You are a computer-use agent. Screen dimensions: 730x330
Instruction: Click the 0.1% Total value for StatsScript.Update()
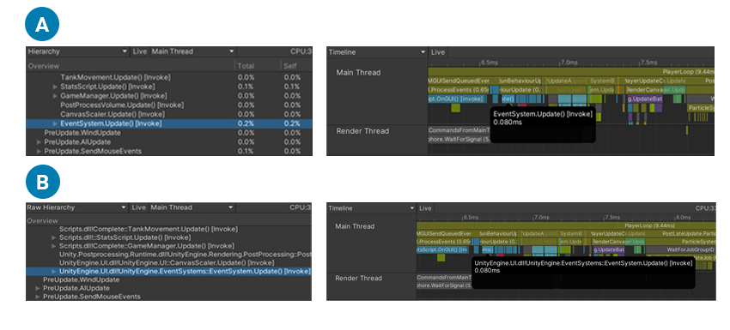246,87
